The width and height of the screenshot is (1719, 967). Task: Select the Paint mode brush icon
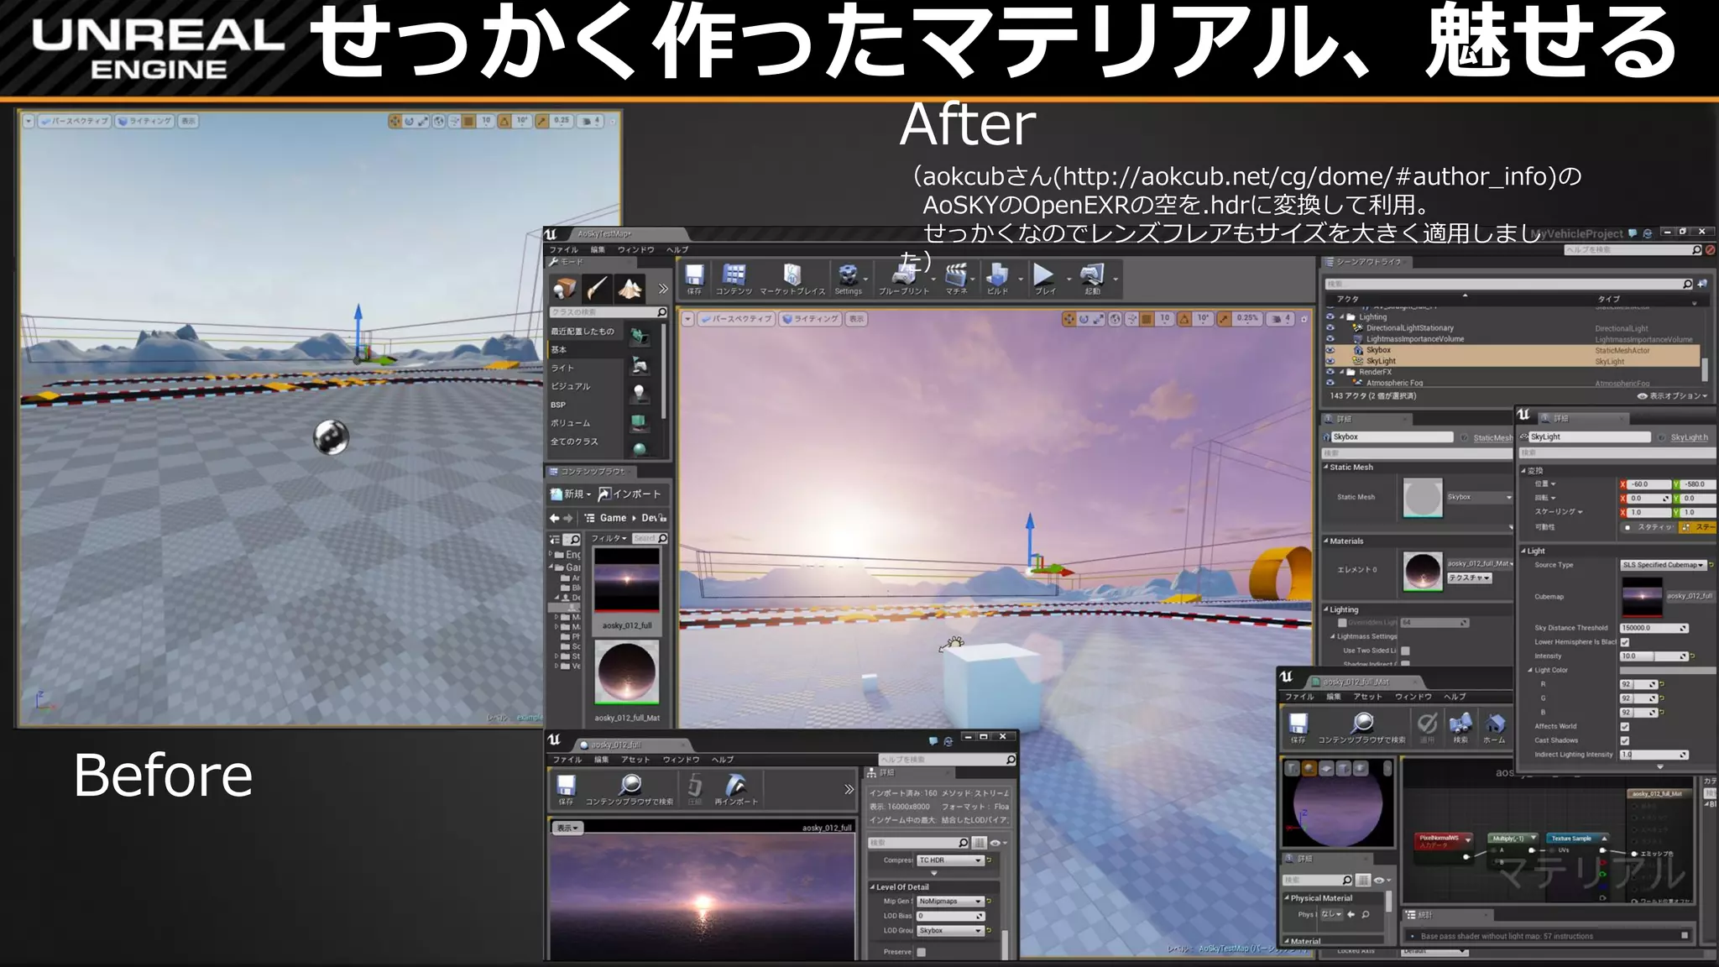coord(597,289)
